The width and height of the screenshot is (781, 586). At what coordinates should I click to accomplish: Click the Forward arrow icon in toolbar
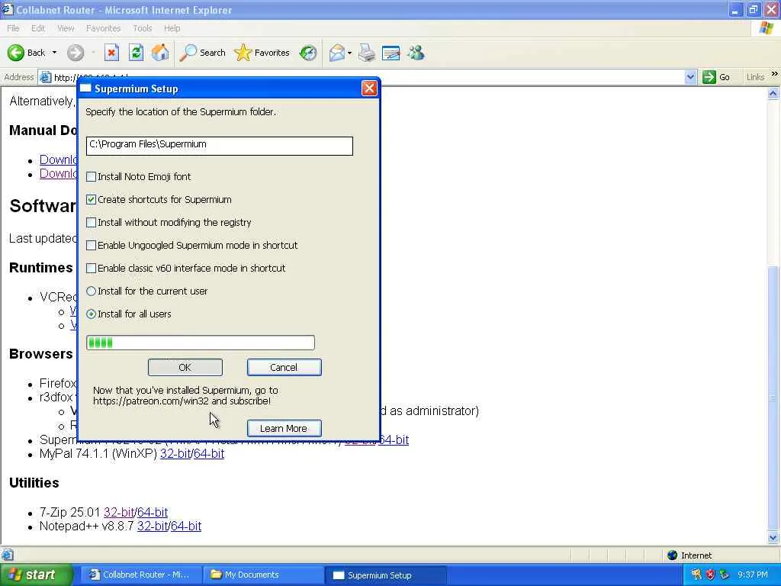76,53
